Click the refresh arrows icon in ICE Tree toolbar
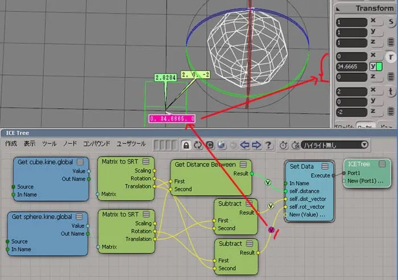This screenshot has height=280, width=398. 198,145
